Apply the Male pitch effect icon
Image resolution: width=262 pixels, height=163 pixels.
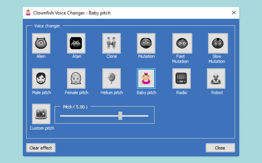pos(41,79)
